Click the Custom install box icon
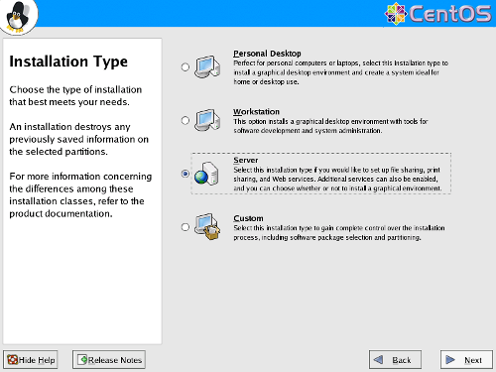Image resolution: width=496 pixels, height=372 pixels. tap(207, 227)
